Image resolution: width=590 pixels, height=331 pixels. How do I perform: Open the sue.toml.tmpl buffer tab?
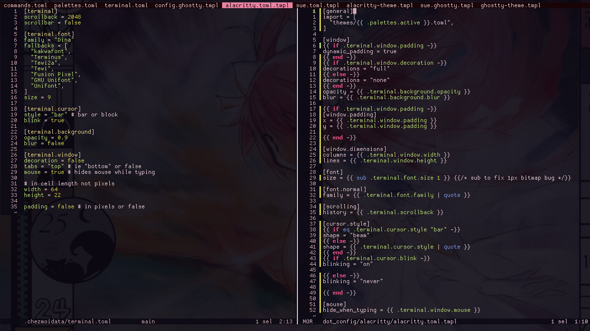318,5
